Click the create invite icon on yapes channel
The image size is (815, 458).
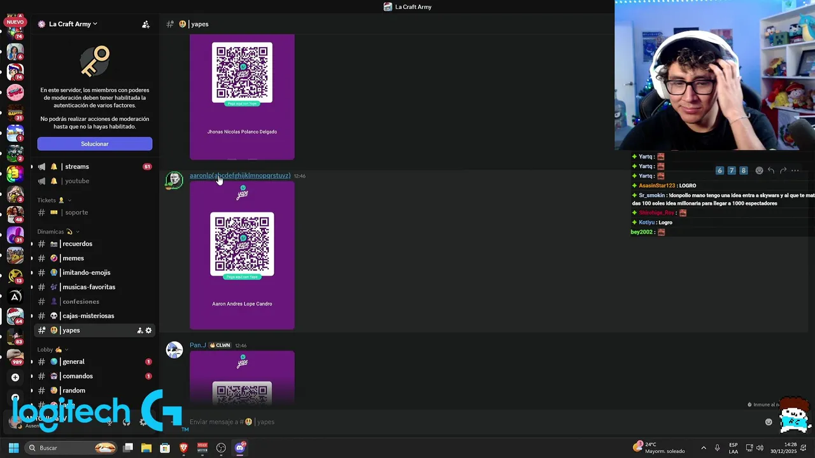pyautogui.click(x=139, y=330)
